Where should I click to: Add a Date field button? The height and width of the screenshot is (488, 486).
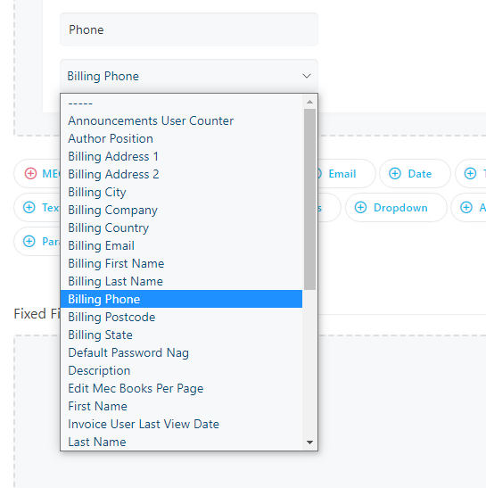(415, 174)
